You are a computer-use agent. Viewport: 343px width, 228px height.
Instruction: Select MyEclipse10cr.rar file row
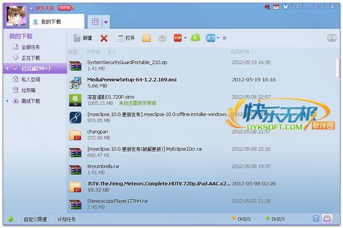pyautogui.click(x=202, y=152)
